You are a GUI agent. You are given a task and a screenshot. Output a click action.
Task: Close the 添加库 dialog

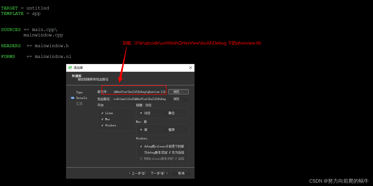[x=190, y=68]
